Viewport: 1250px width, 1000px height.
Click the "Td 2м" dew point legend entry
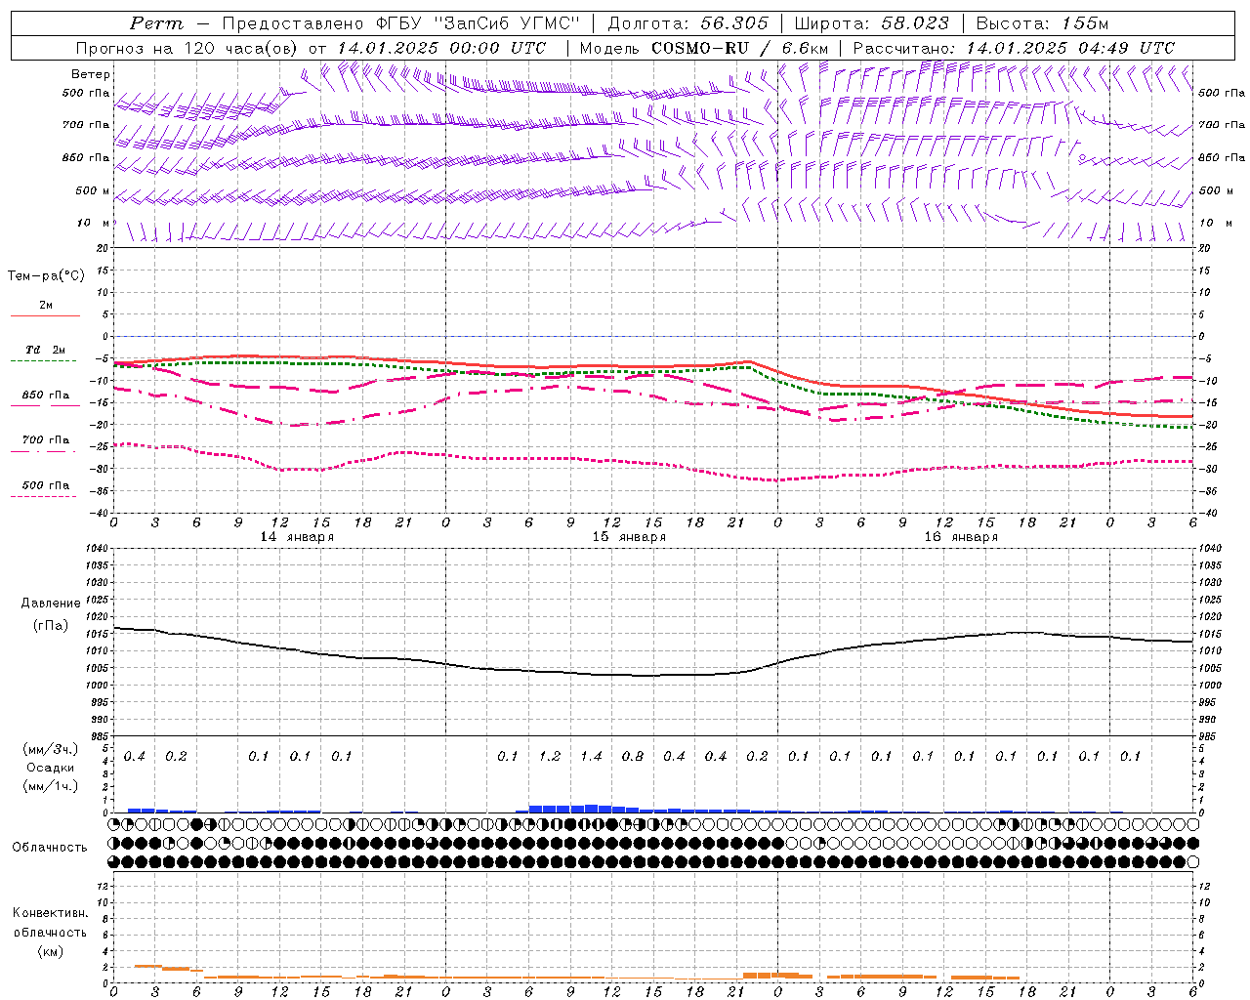pyautogui.click(x=46, y=350)
